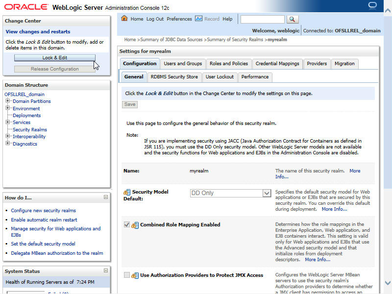Click Summary of Security Realms breadcrumb
The image size is (392, 294).
(235, 40)
